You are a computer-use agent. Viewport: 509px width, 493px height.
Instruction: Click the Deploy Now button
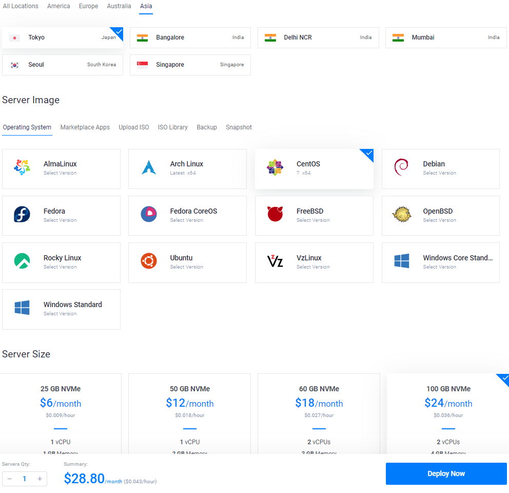pyautogui.click(x=446, y=474)
